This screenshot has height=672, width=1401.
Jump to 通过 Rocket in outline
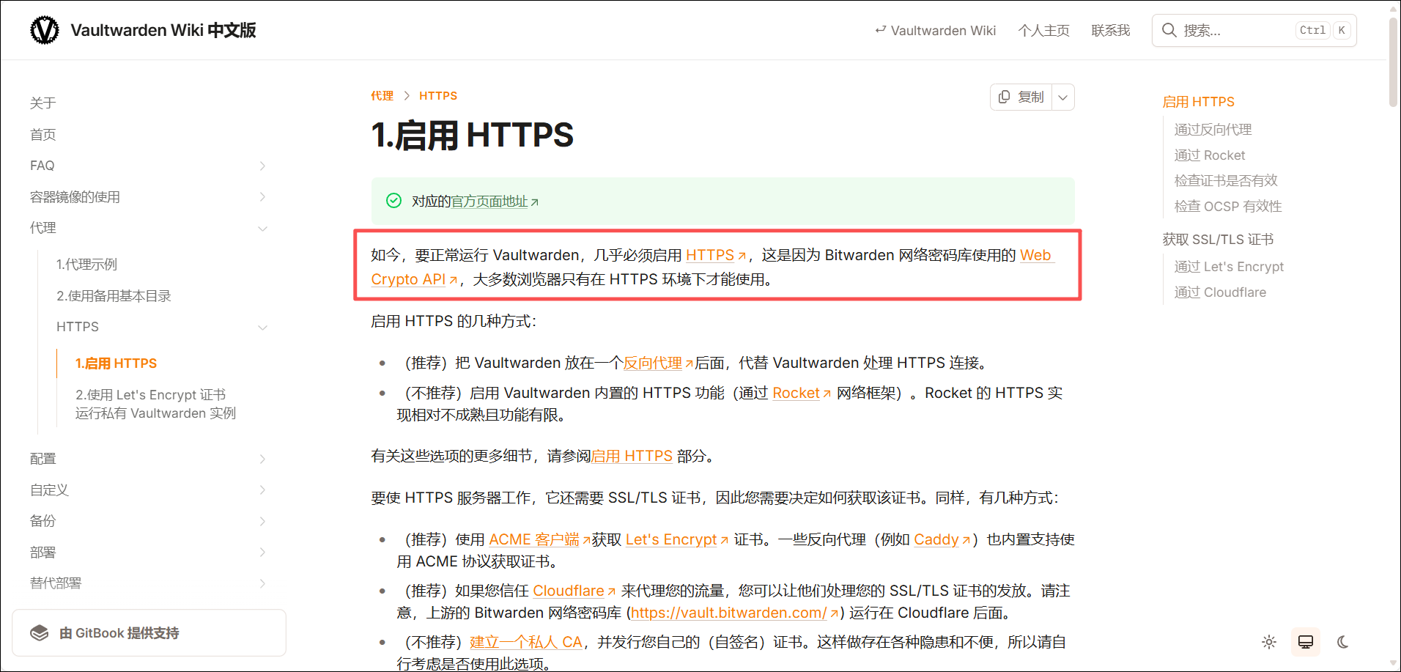1209,155
